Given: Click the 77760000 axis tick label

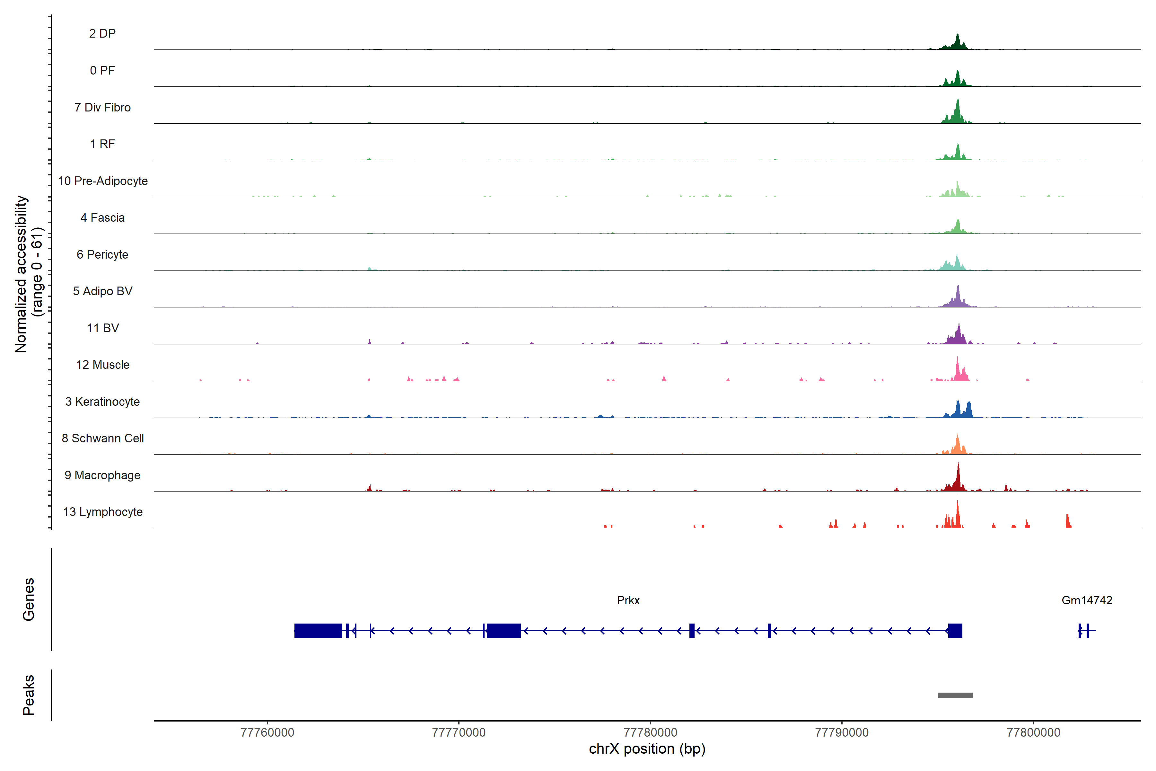Looking at the screenshot, I should 267,733.
